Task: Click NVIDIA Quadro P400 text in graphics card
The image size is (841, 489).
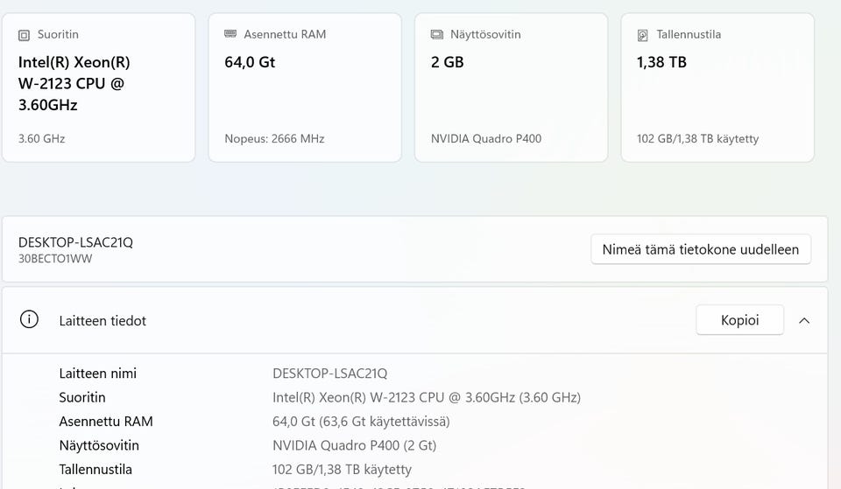Action: point(486,139)
